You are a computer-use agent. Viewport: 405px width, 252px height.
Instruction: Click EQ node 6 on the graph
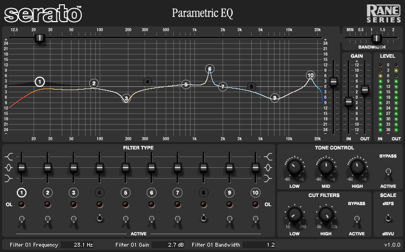click(x=210, y=69)
